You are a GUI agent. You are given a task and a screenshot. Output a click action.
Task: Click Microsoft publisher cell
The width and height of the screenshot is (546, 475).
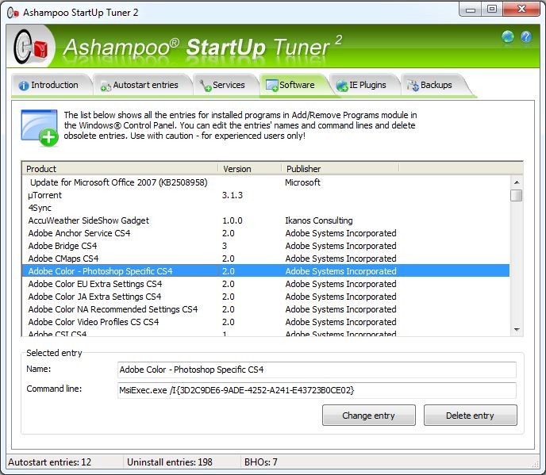pyautogui.click(x=302, y=182)
